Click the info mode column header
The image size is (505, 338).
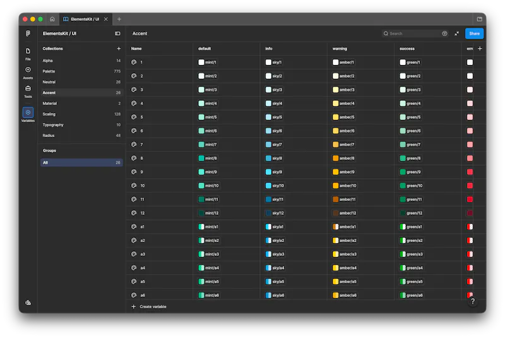click(x=269, y=49)
